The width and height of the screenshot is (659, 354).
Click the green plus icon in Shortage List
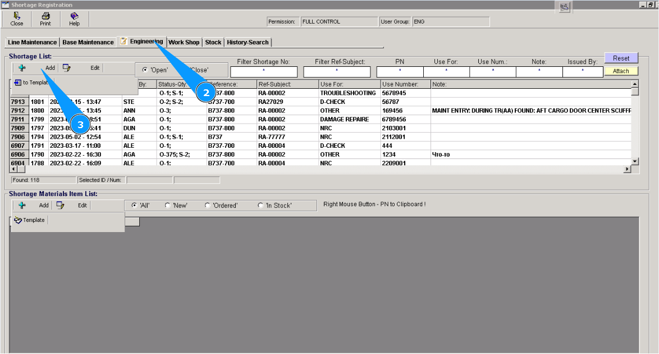(x=22, y=67)
